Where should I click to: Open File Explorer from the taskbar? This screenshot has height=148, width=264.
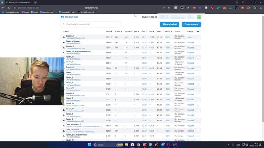(126, 145)
